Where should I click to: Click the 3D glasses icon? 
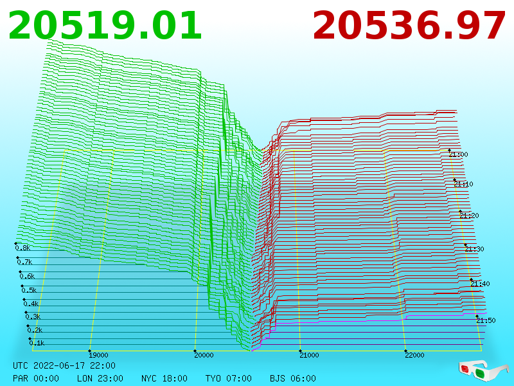483,370
